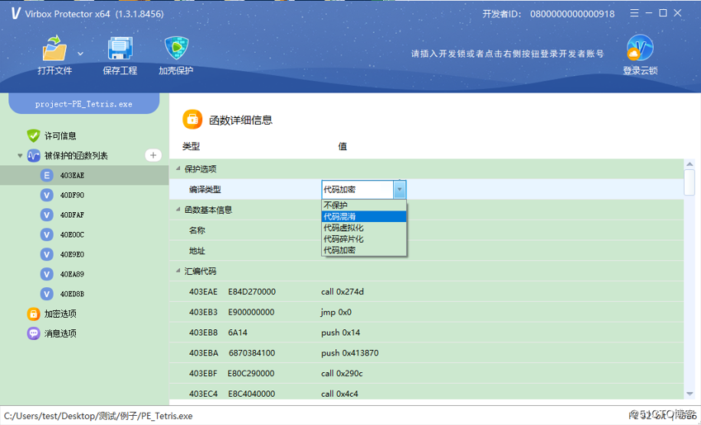Click the Type (类型) column header
Image resolution: width=701 pixels, height=425 pixels.
click(x=191, y=146)
